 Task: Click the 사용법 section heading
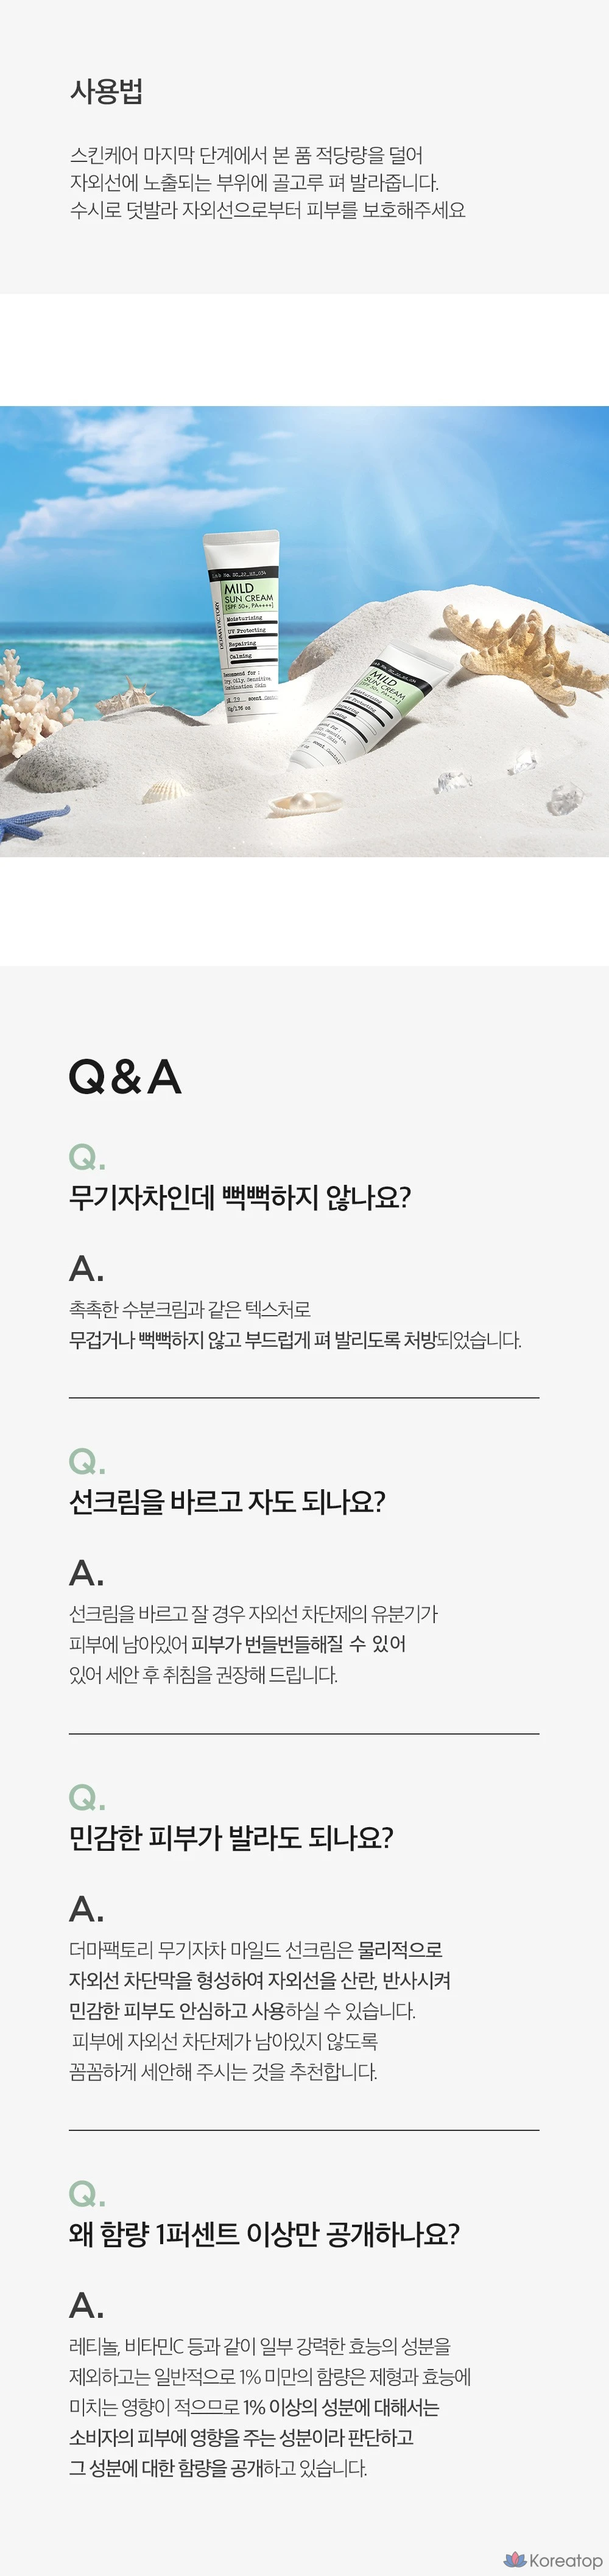[106, 92]
